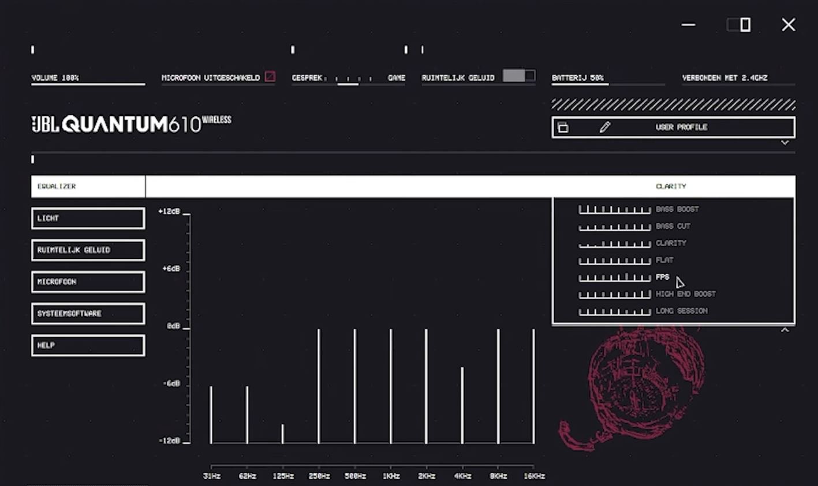Click the BASS CUT preset curve icon
Viewport: 818px width, 486px height.
(615, 227)
